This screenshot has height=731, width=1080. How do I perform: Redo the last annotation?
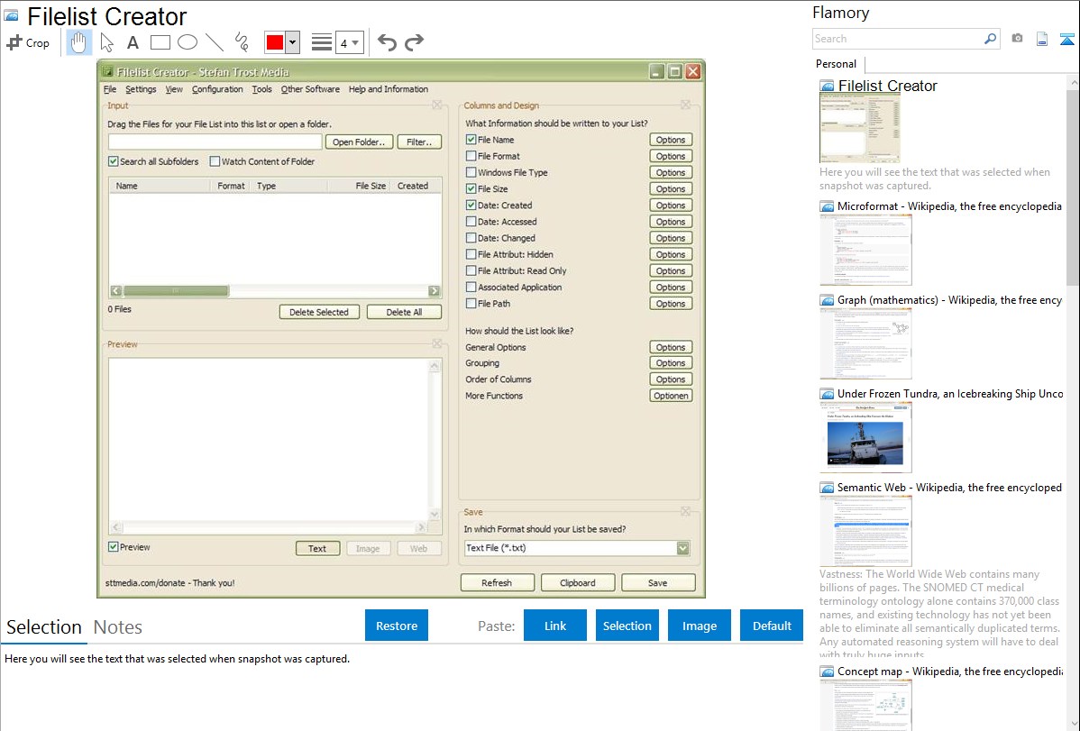point(414,42)
